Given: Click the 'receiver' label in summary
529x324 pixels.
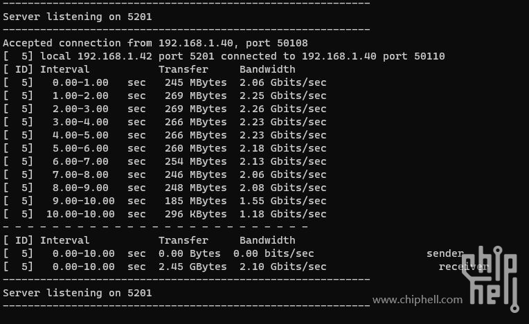Looking at the screenshot, I should (463, 267).
